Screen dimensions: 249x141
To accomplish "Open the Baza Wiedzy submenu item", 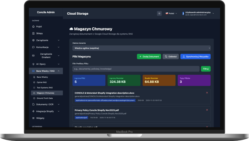I will (42, 77).
